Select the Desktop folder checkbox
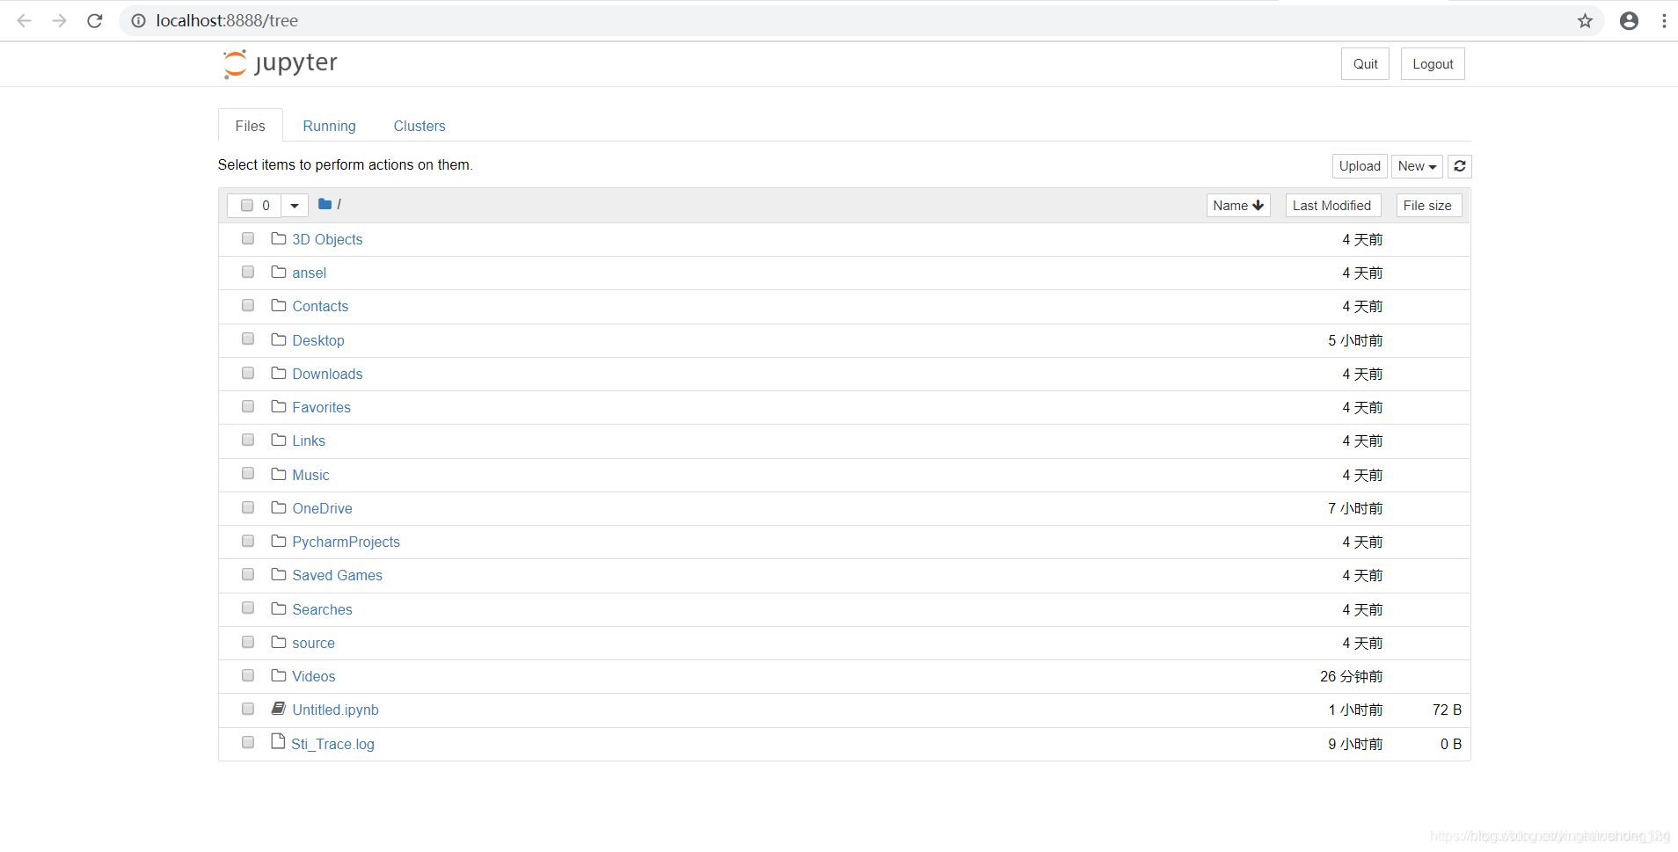This screenshot has width=1678, height=852. tap(248, 339)
